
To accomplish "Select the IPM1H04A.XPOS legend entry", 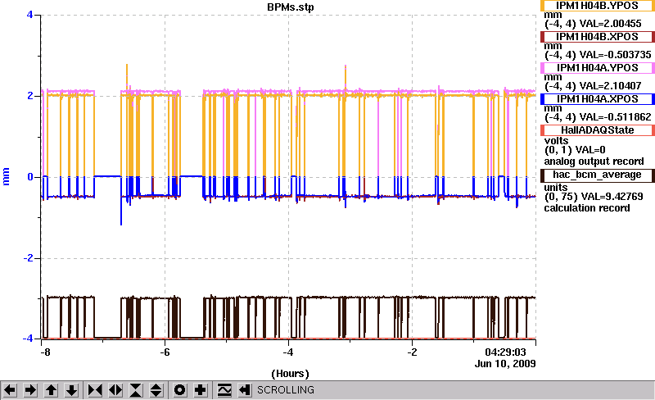I will 598,99.
